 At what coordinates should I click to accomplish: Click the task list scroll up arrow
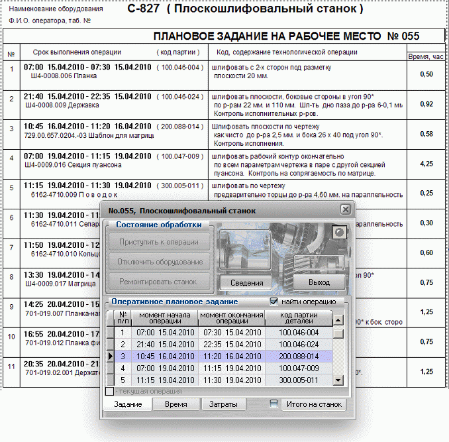(338, 320)
